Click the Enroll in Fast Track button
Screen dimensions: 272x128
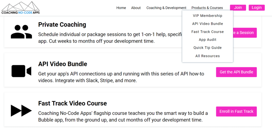tap(236, 111)
